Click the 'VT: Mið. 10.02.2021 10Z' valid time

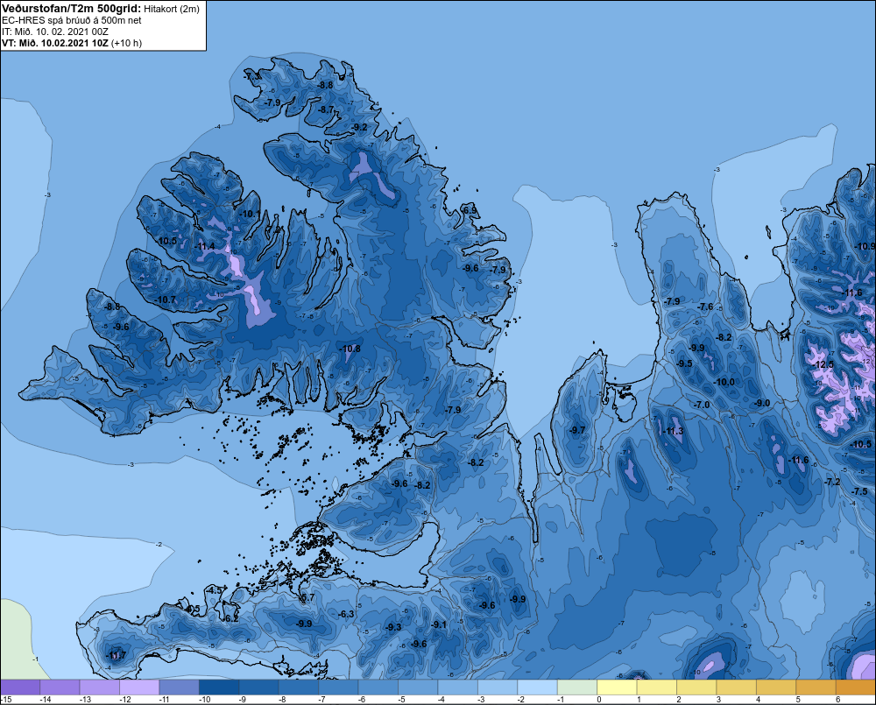[x=54, y=43]
